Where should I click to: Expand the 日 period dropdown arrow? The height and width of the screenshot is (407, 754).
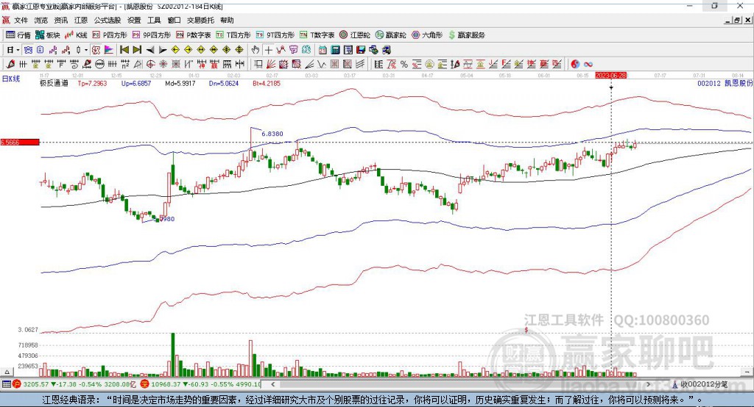(18, 50)
